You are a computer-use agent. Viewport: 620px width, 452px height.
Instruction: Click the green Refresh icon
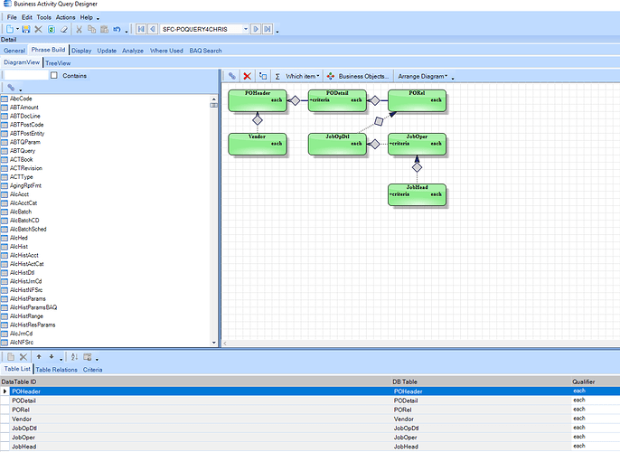pyautogui.click(x=52, y=29)
